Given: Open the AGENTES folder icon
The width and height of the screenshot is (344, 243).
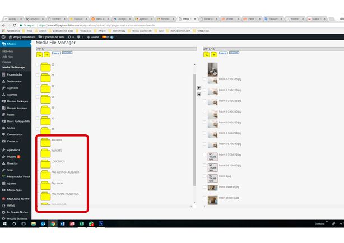Looking at the screenshot, I should [45, 142].
